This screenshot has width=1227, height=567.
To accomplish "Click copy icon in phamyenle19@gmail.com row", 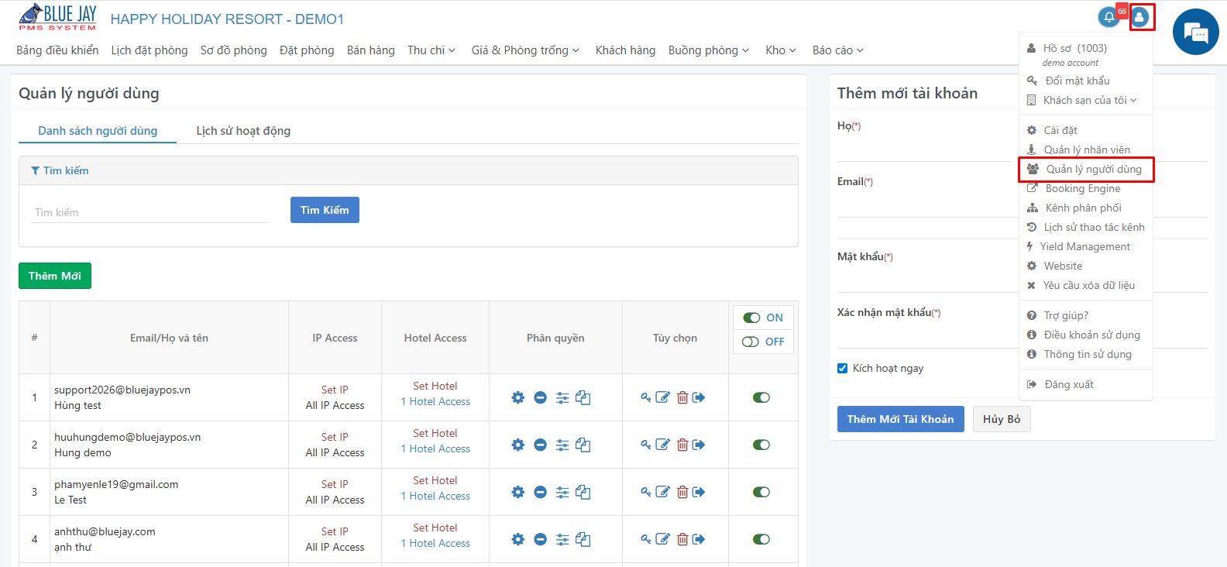I will tap(583, 492).
